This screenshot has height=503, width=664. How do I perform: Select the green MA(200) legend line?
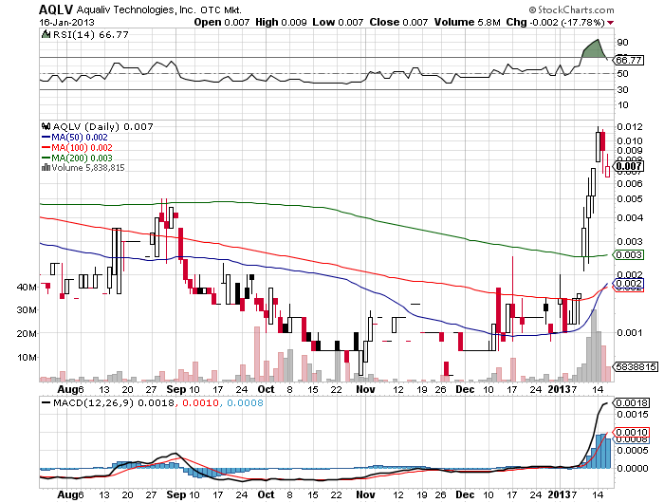point(46,158)
